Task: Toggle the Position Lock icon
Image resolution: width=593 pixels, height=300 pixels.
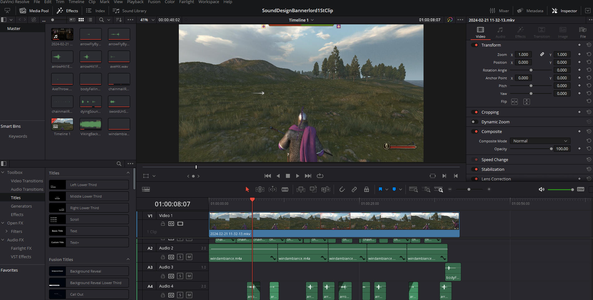Action: point(366,189)
